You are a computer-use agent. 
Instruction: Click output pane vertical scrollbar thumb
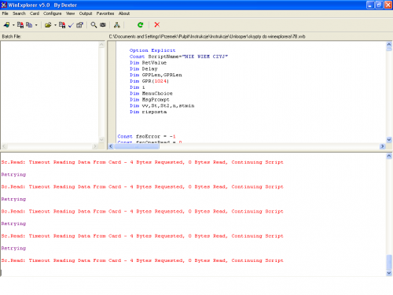[x=389, y=261]
